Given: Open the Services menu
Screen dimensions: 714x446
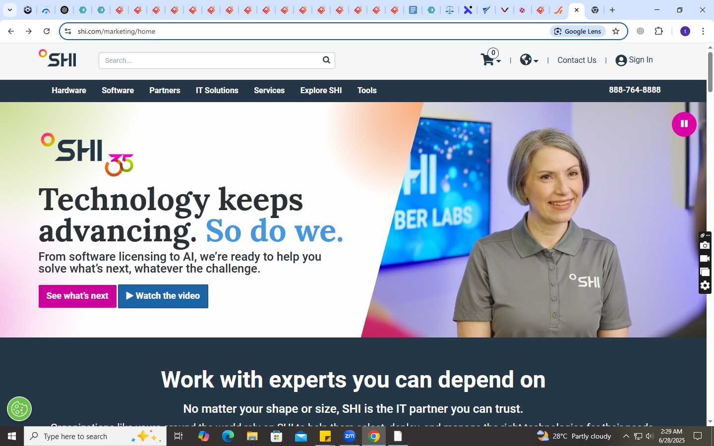Looking at the screenshot, I should [x=269, y=90].
